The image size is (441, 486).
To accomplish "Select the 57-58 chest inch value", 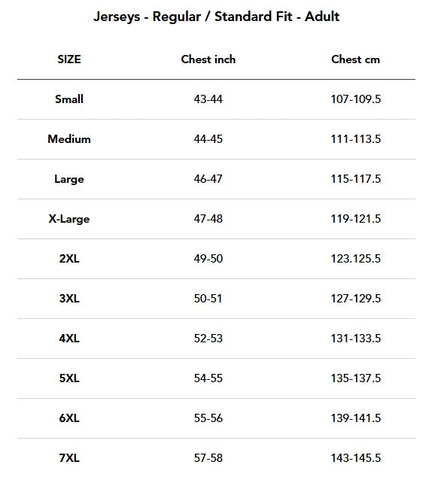I will click(x=208, y=458).
